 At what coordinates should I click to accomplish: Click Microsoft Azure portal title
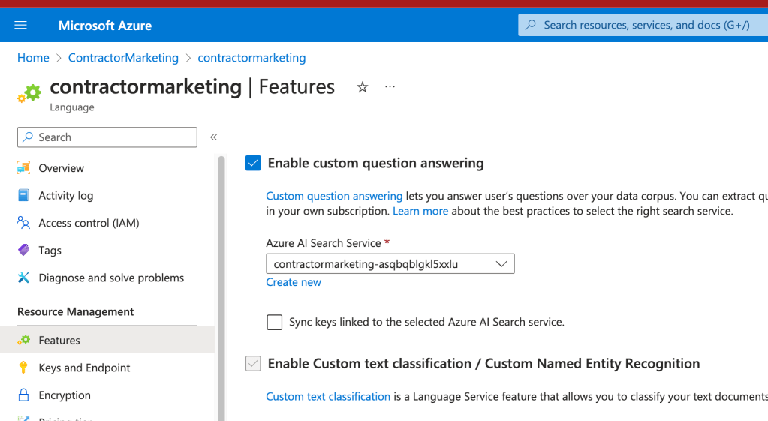click(105, 26)
